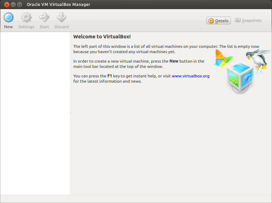272x203 pixels.
Task: Click the splitter handle beside the VM list
Action: (70, 113)
